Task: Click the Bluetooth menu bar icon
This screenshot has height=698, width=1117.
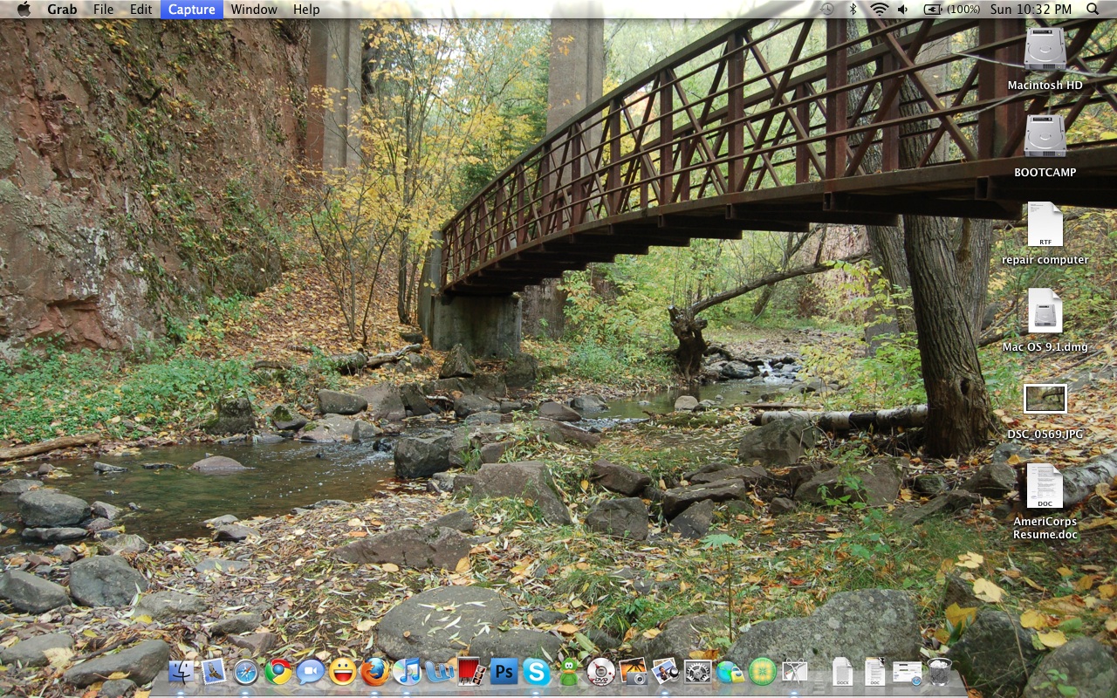Action: tap(853, 9)
